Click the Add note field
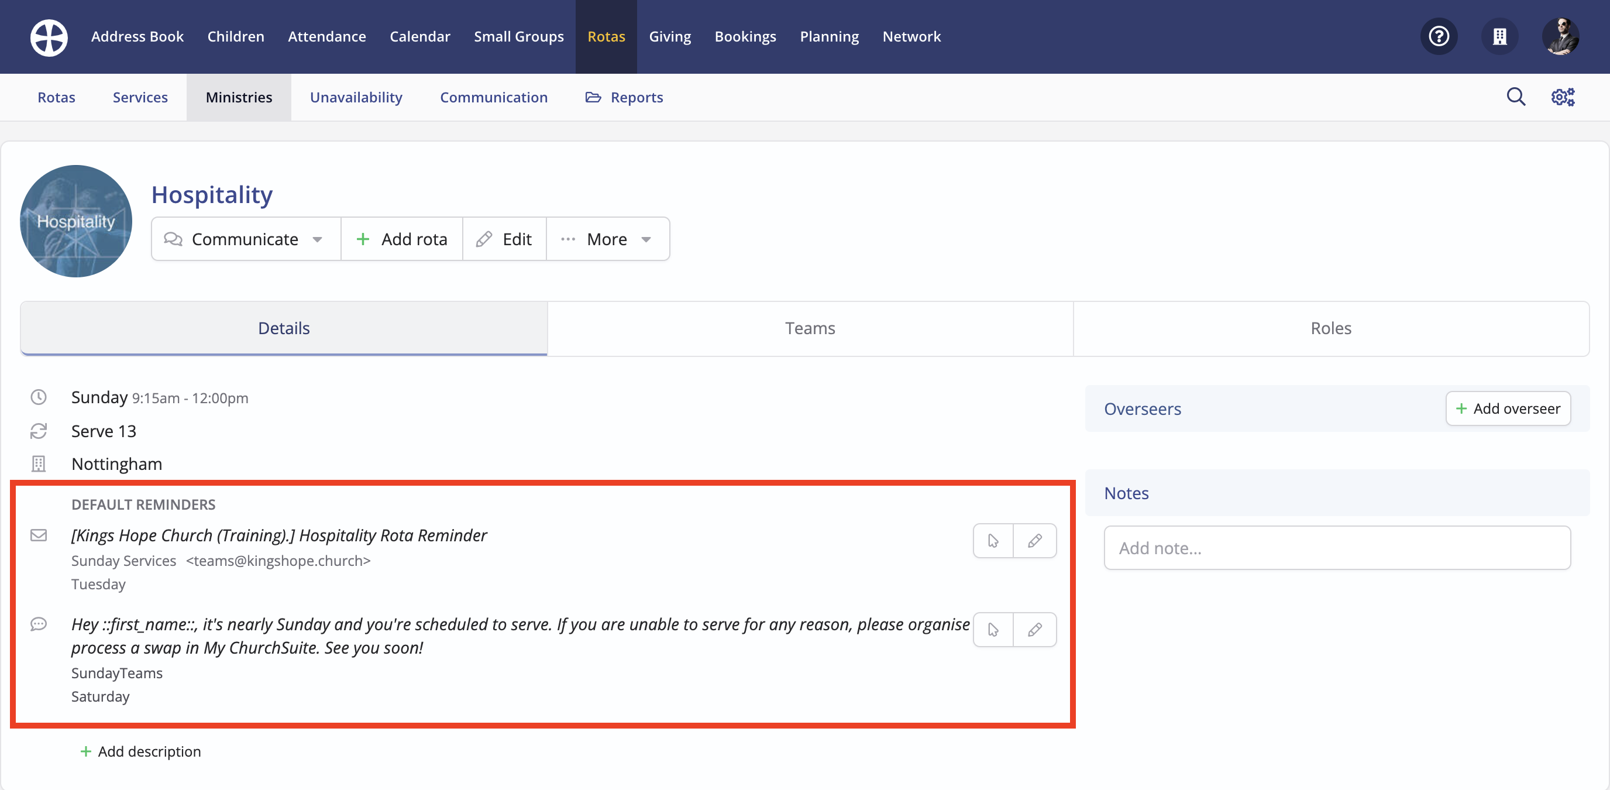 (x=1337, y=548)
